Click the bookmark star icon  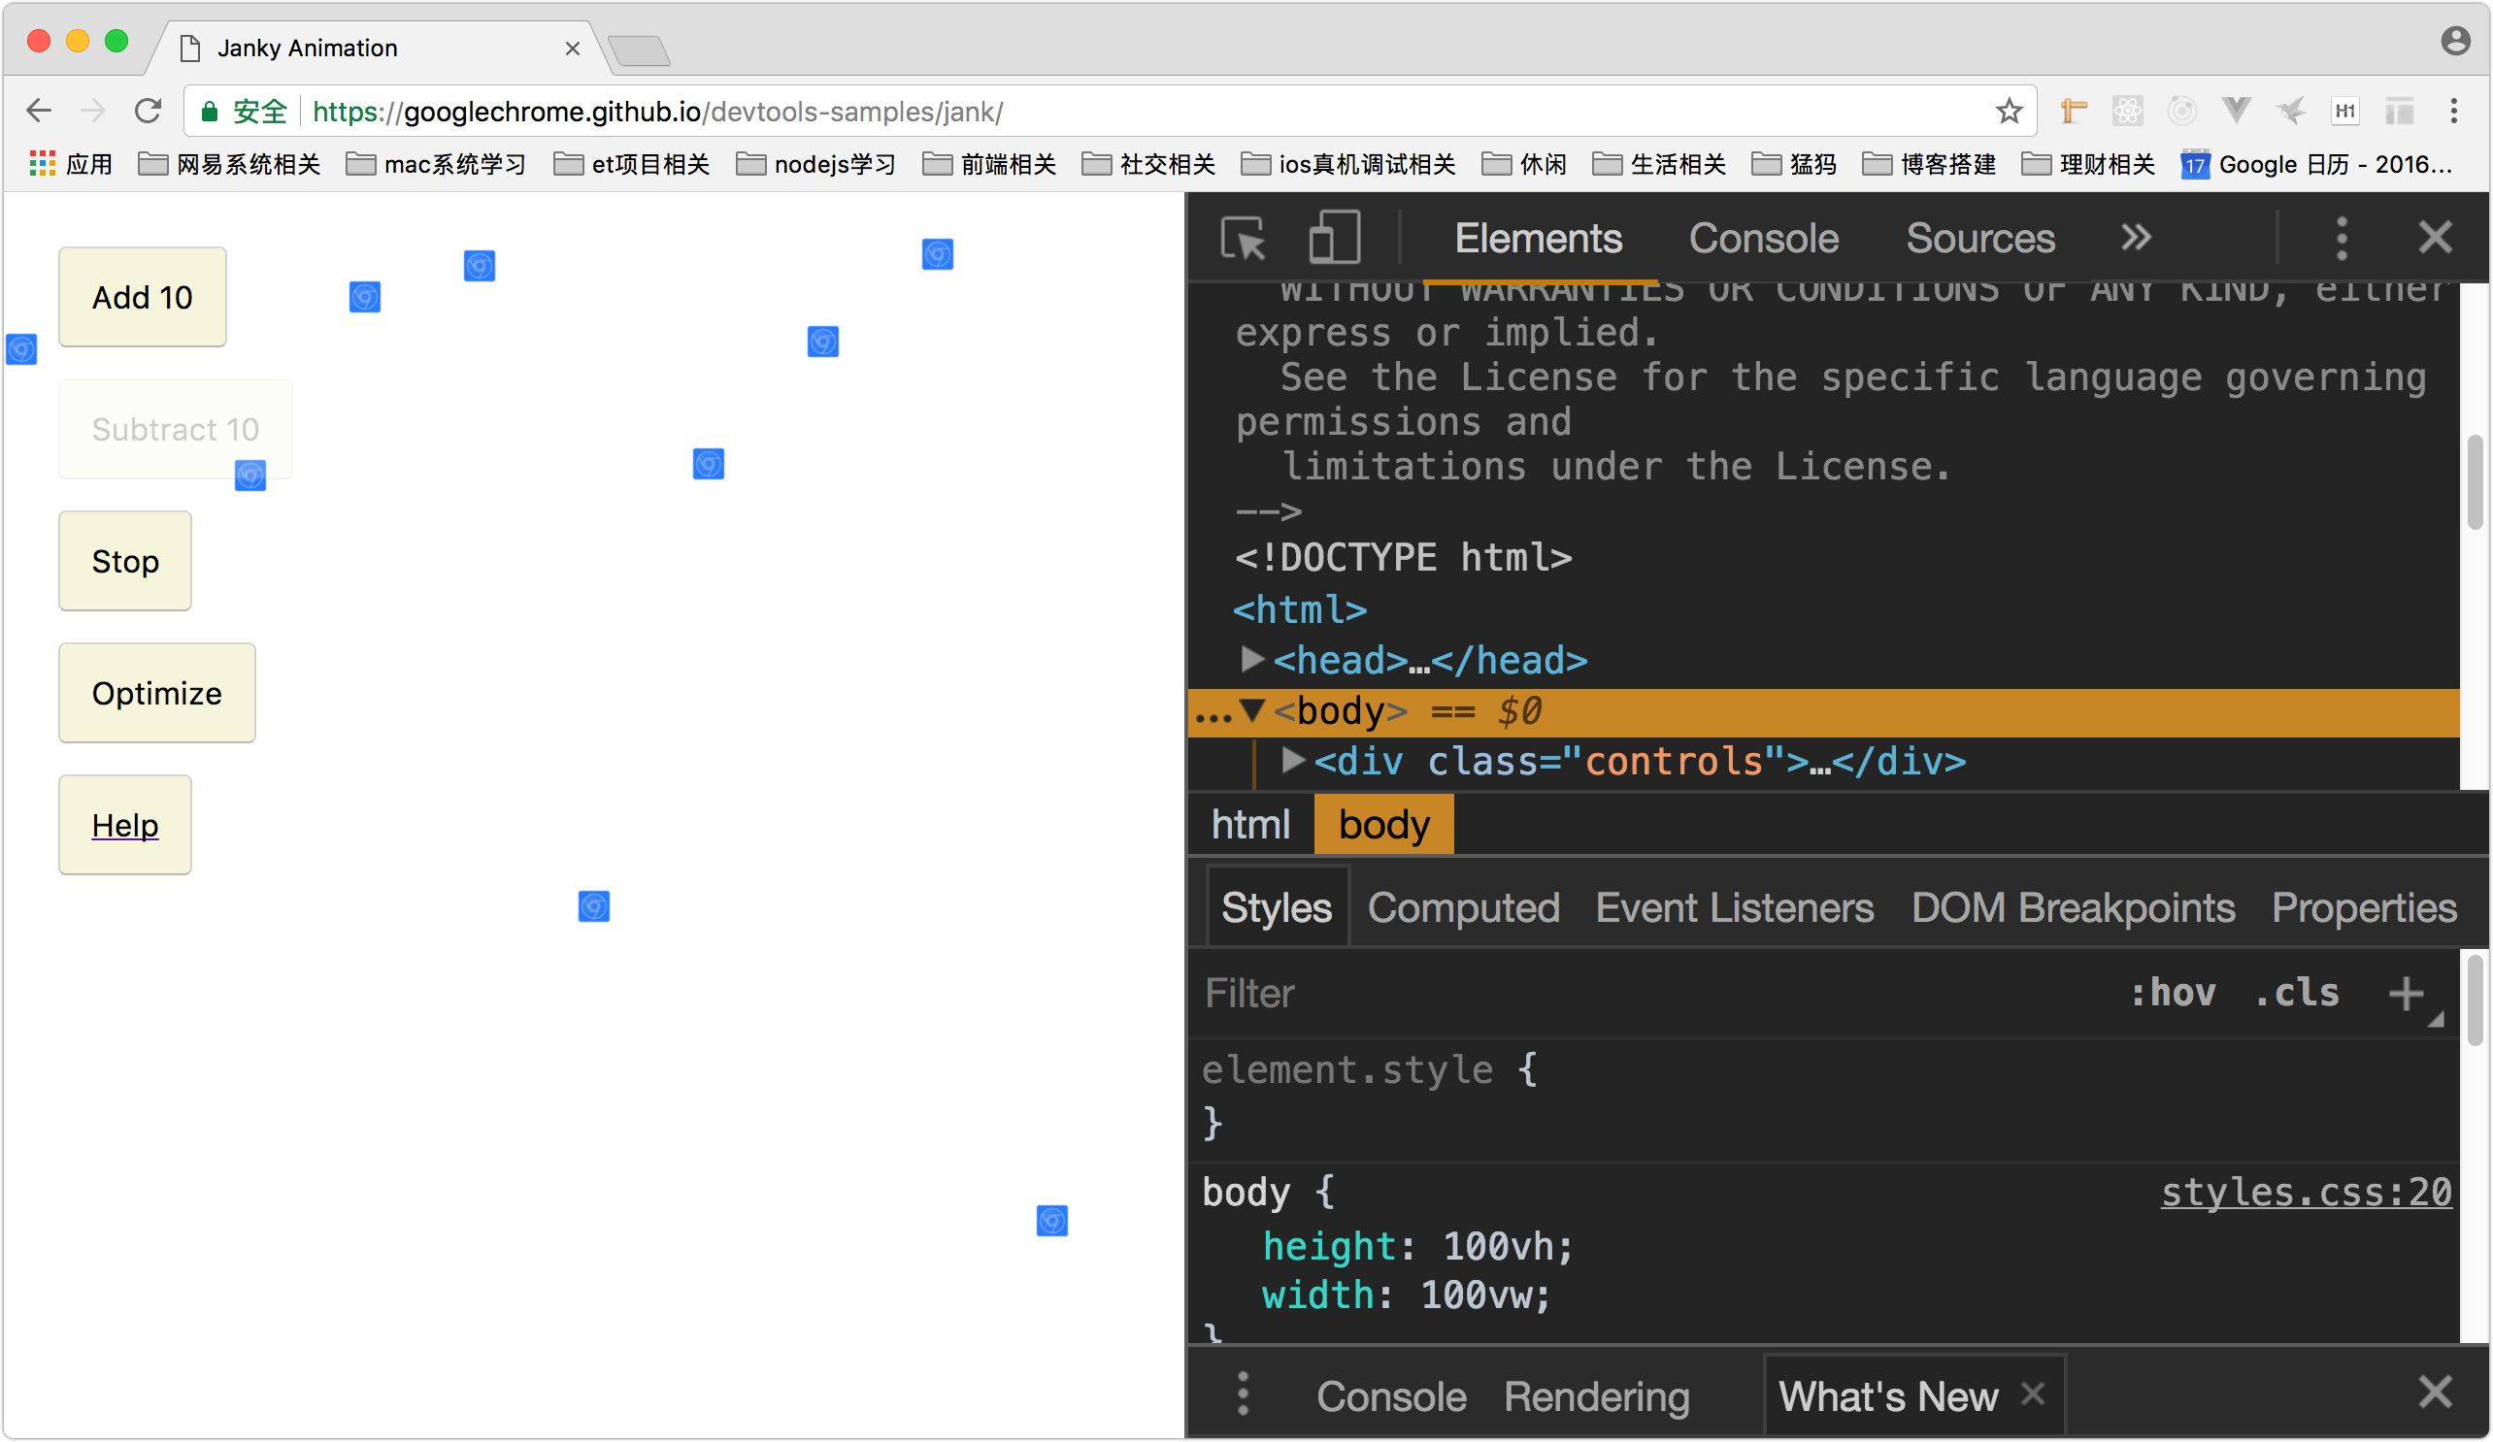coord(2009,111)
